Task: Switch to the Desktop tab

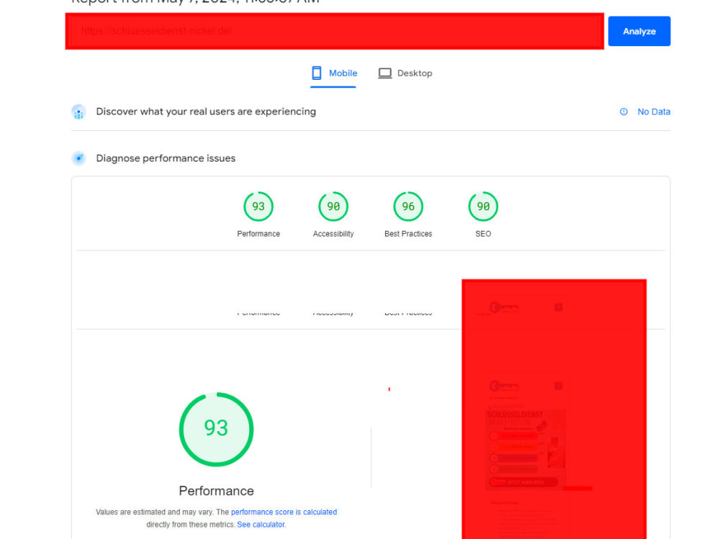Action: tap(405, 73)
